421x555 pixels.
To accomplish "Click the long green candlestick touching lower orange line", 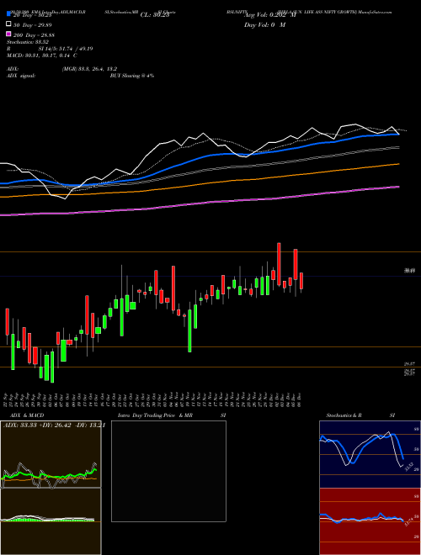I will 189,330.
